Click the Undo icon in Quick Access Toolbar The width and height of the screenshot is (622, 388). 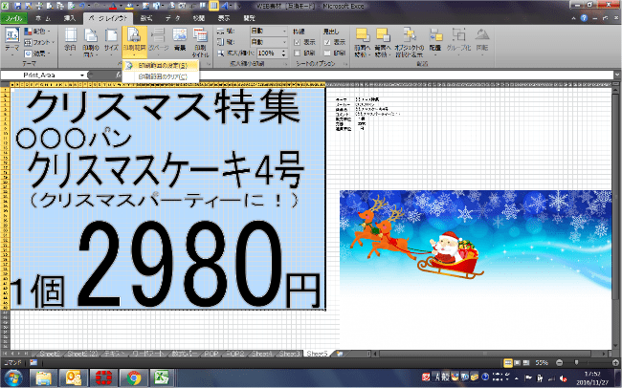pos(82,6)
